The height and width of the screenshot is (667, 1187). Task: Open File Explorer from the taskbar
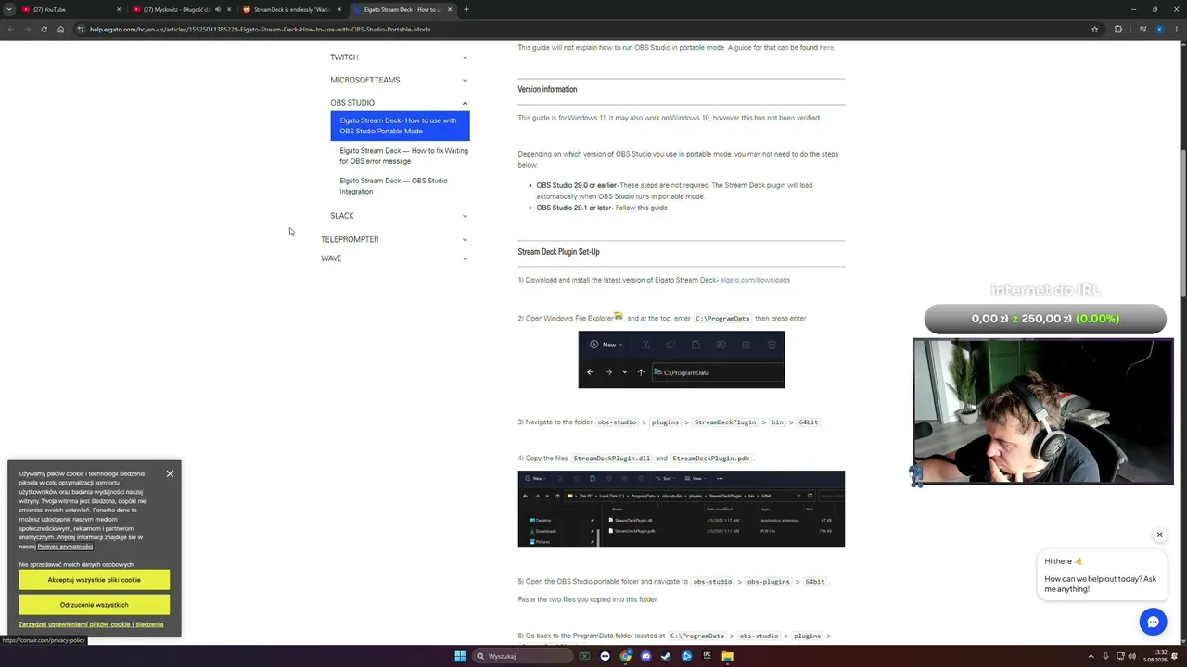pyautogui.click(x=728, y=656)
